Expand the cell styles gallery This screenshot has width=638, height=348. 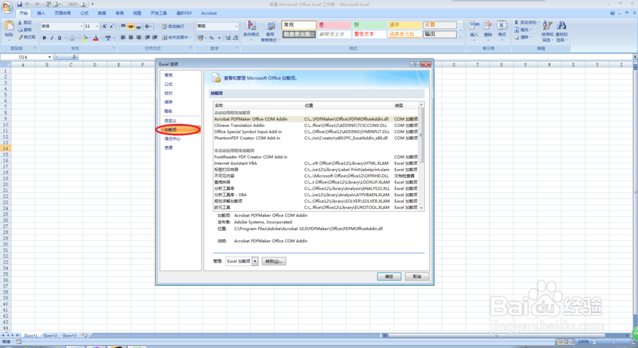point(460,36)
